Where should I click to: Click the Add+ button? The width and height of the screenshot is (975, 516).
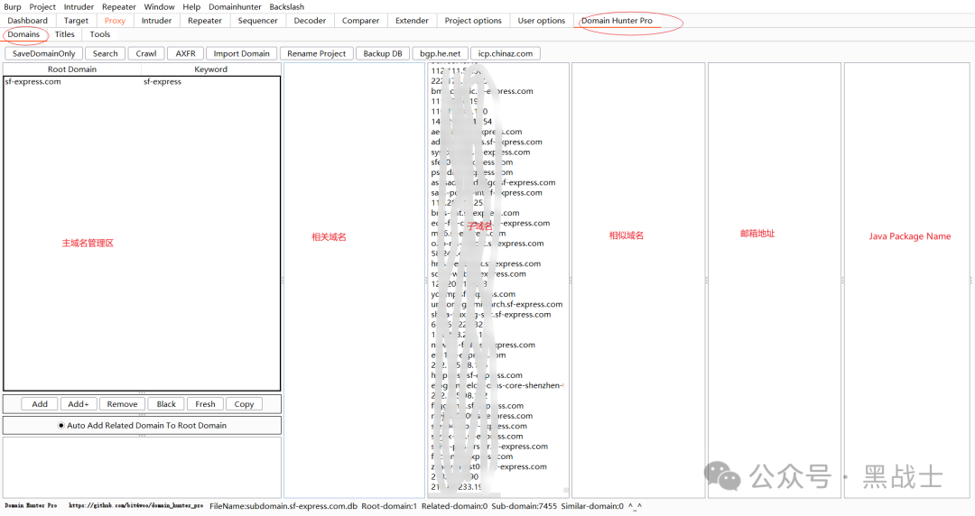[79, 404]
